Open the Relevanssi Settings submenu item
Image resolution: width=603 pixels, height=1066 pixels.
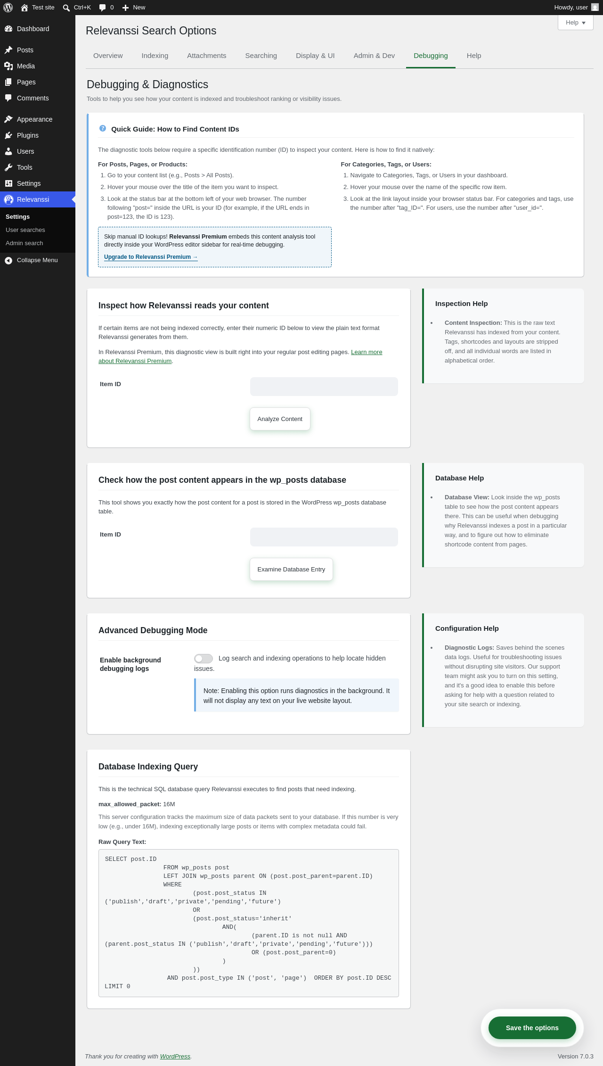point(18,217)
